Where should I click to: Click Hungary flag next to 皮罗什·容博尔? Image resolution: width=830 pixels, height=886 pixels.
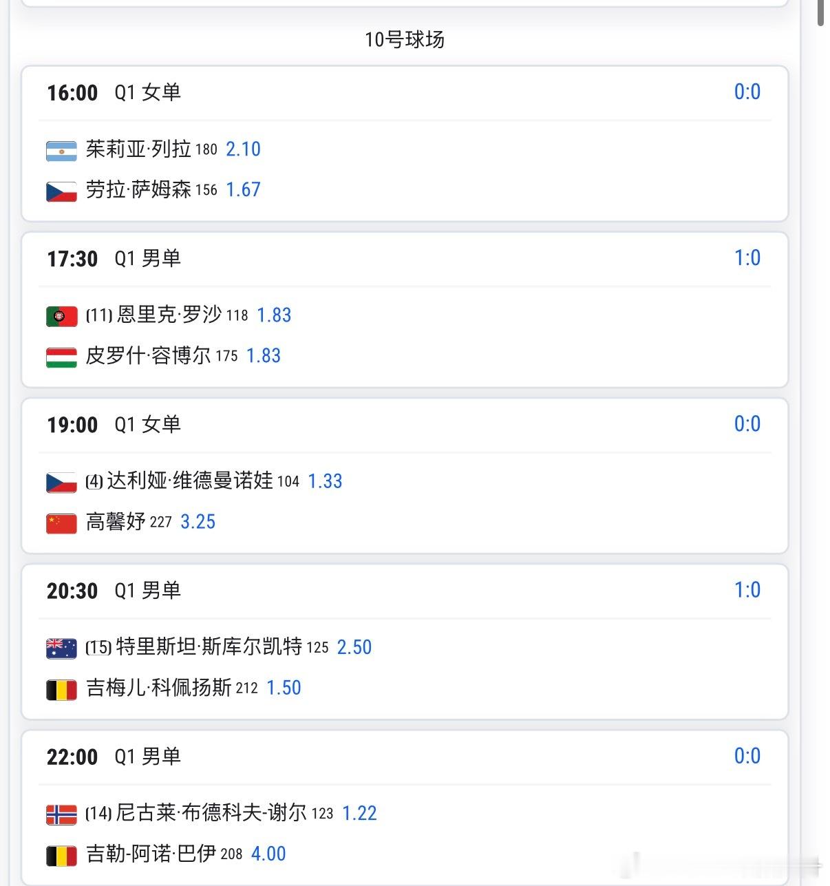(x=61, y=357)
